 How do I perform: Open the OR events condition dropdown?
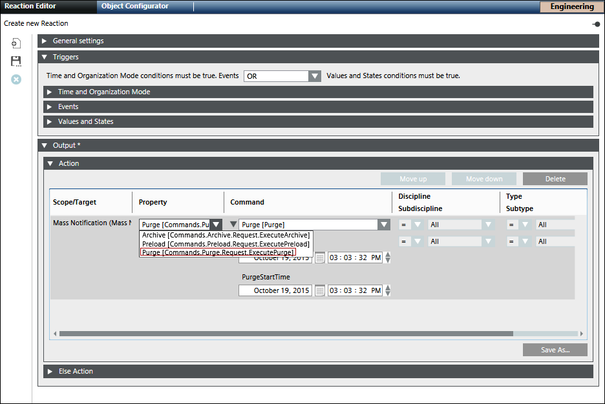point(314,76)
